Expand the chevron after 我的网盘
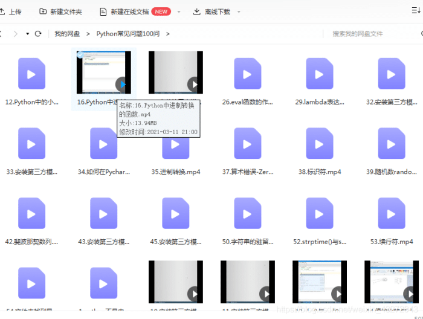 click(x=88, y=34)
